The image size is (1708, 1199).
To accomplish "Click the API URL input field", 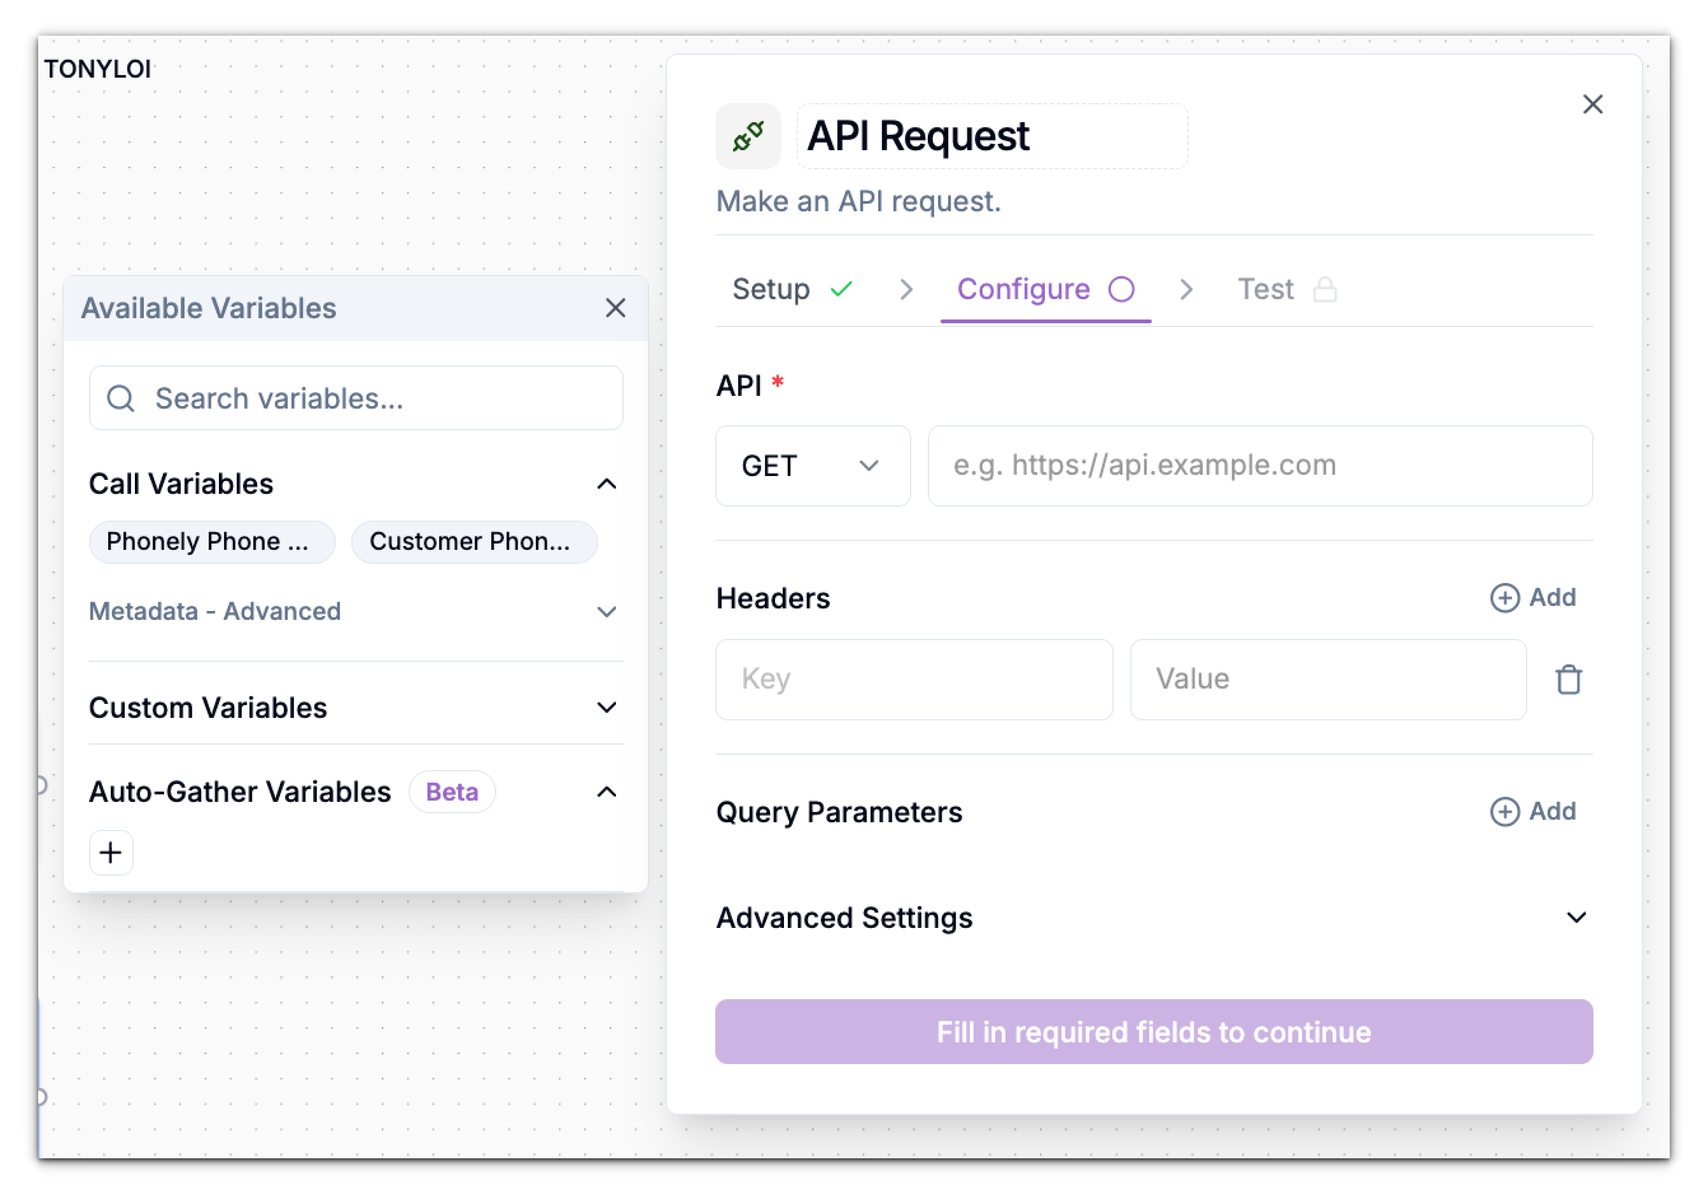I will pos(1259,466).
